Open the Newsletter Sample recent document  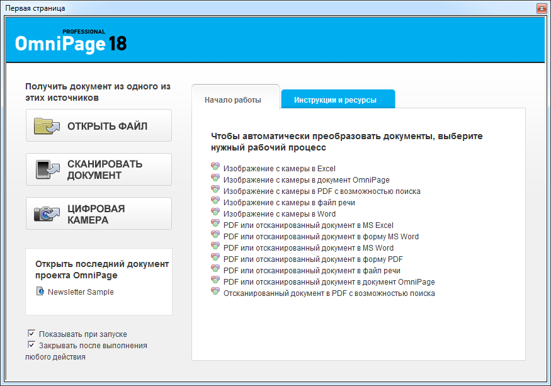pos(81,292)
